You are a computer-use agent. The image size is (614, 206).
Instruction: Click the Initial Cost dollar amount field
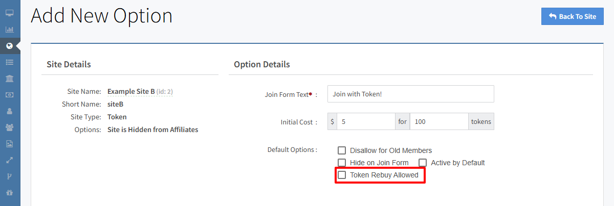click(365, 121)
